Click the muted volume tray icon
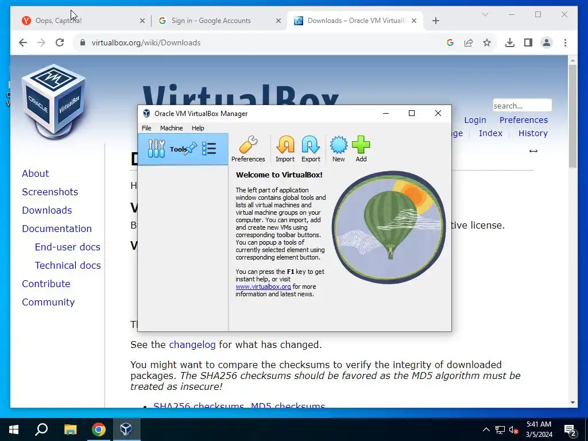The image size is (588, 441). [x=514, y=430]
